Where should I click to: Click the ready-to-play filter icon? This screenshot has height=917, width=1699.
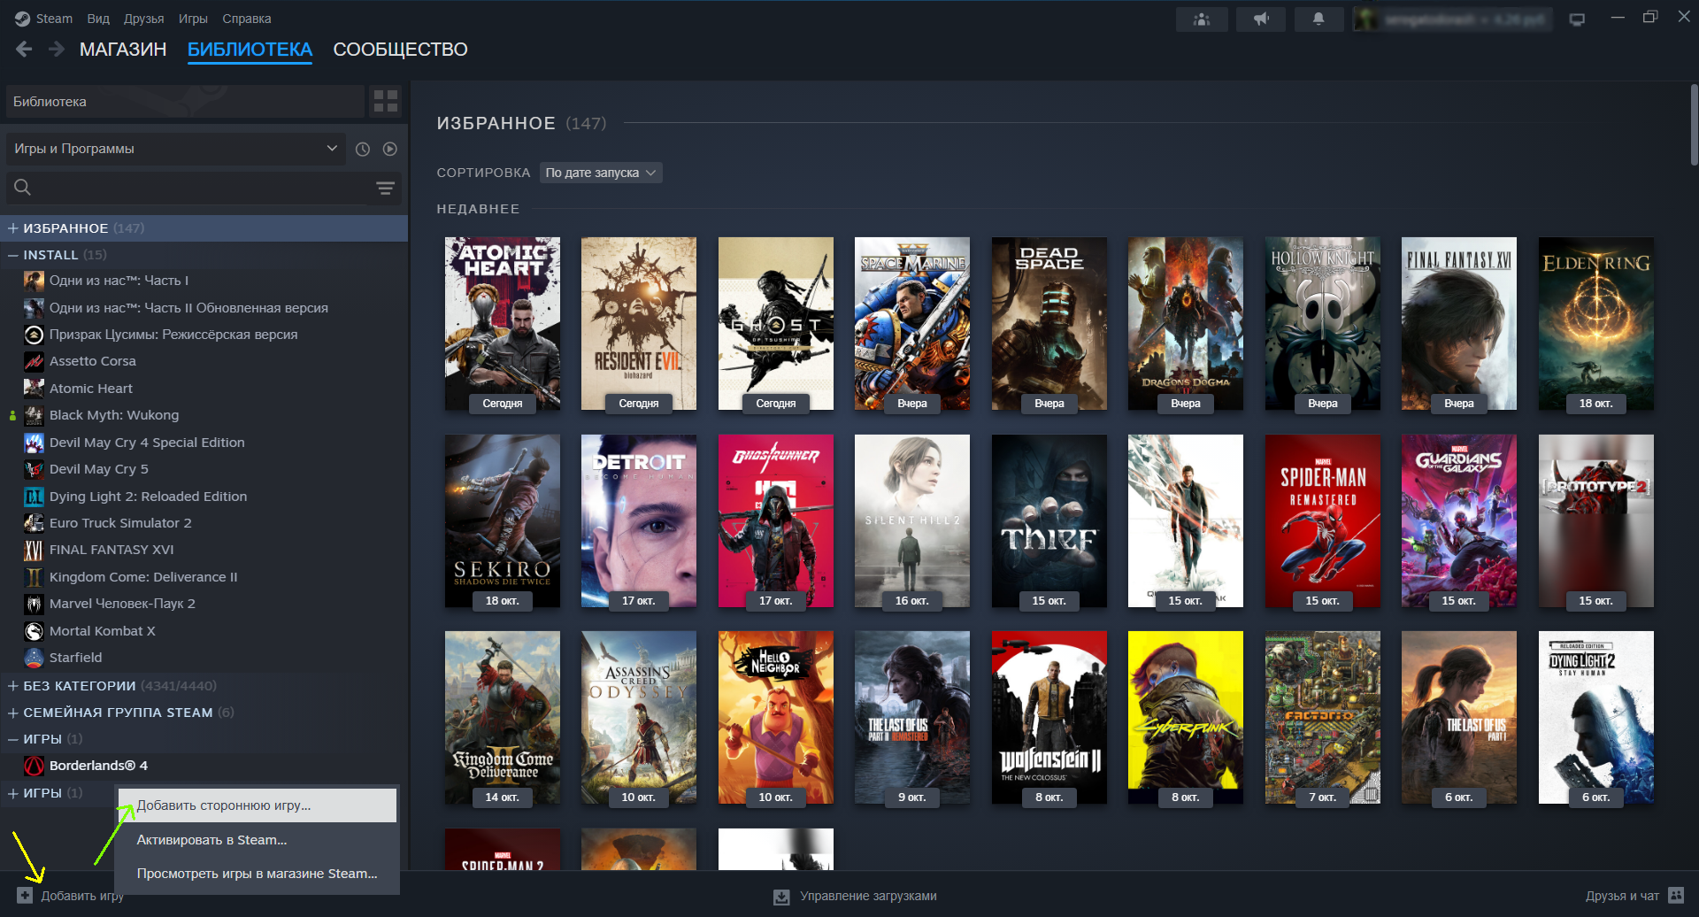(389, 150)
